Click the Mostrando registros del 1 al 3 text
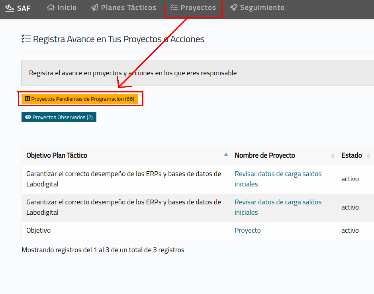This screenshot has width=374, height=294. (103, 250)
